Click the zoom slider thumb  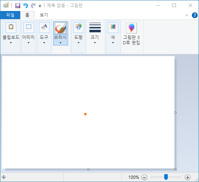point(166,177)
